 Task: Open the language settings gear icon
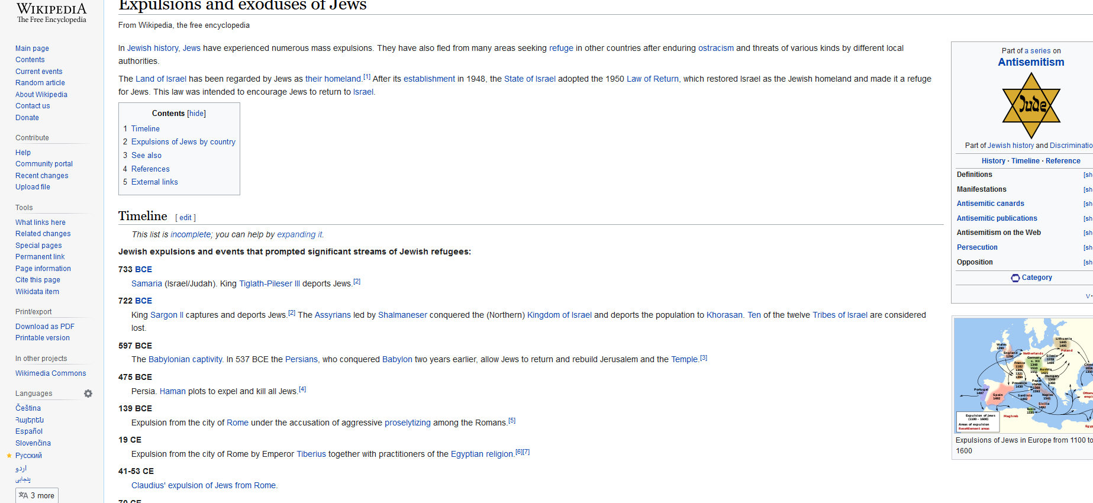click(88, 394)
